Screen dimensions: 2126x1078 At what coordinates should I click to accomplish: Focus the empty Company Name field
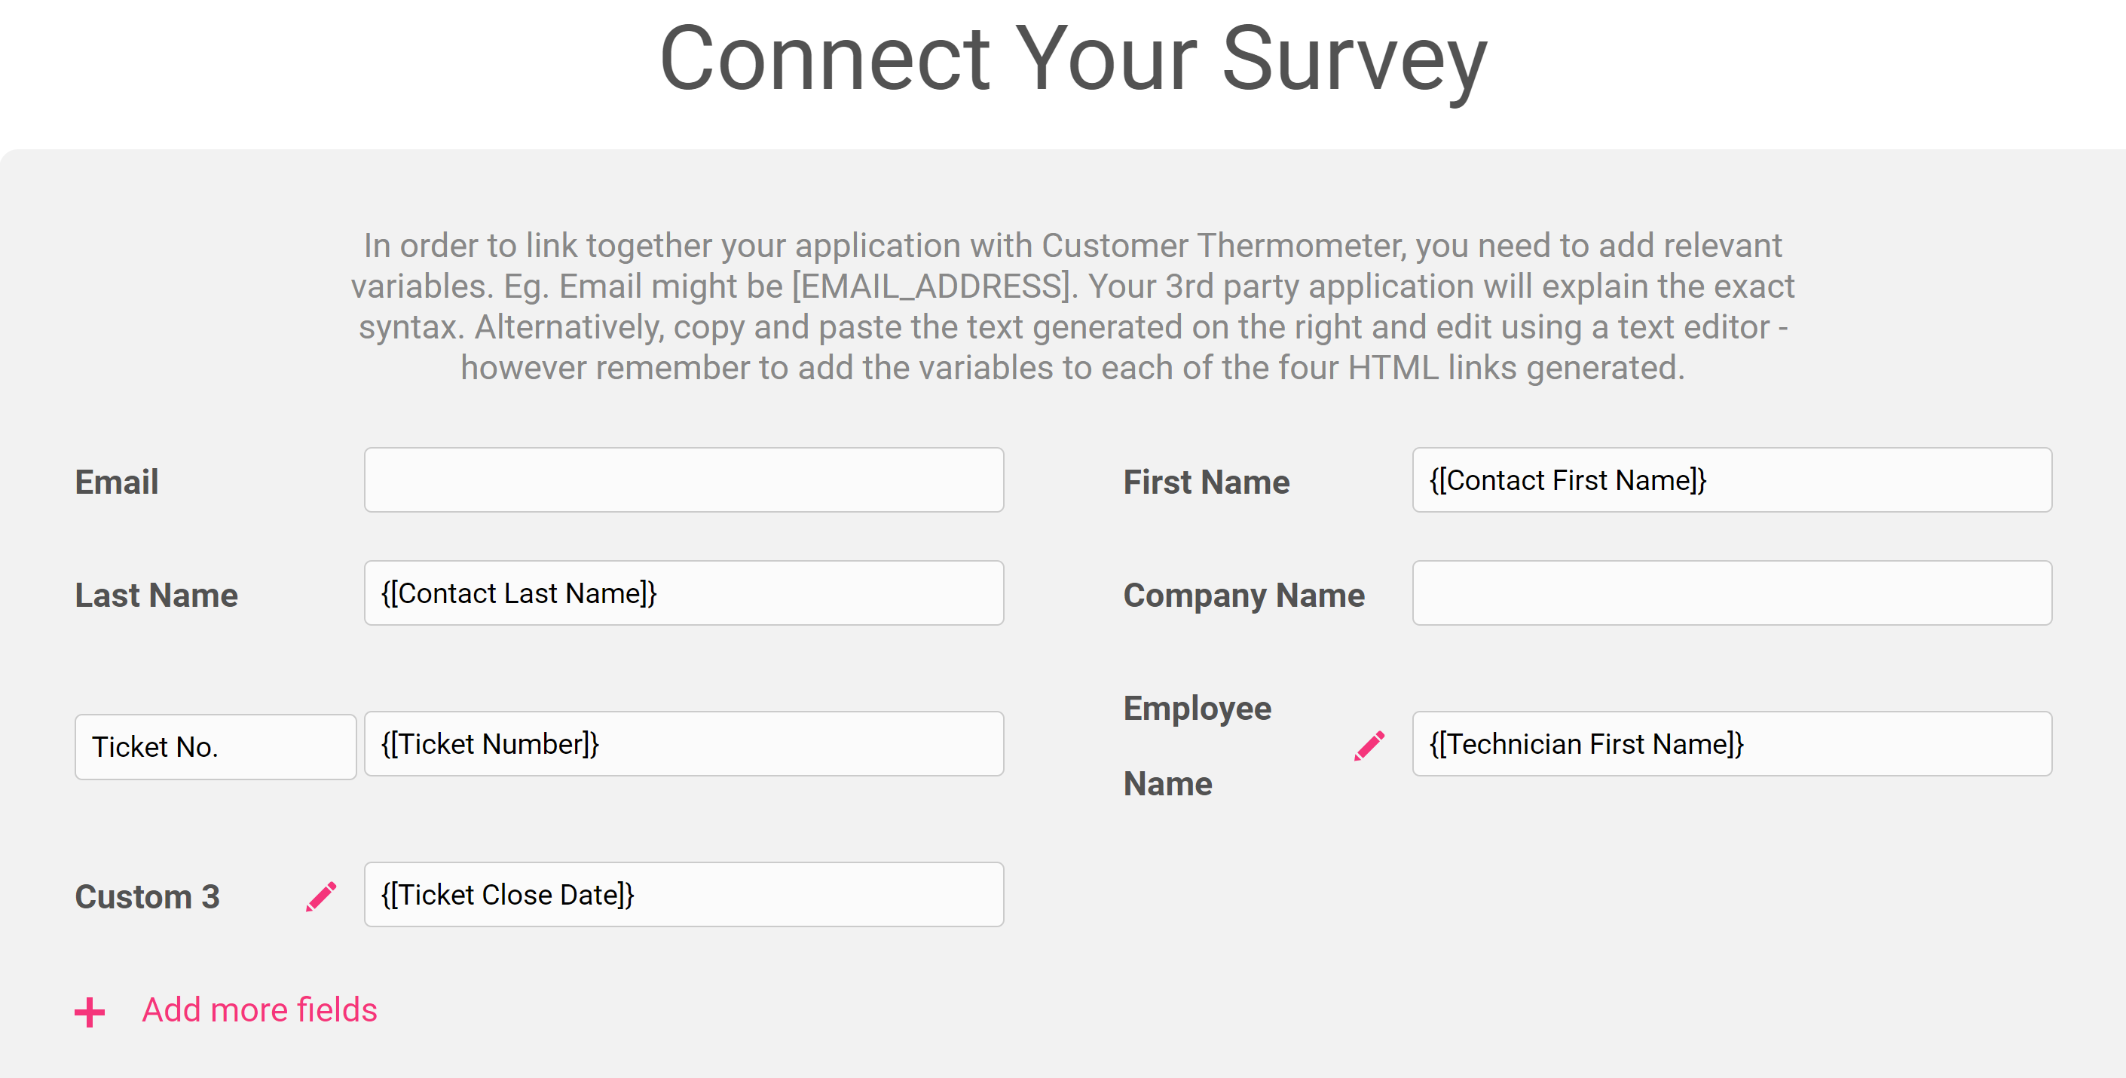click(x=1732, y=593)
